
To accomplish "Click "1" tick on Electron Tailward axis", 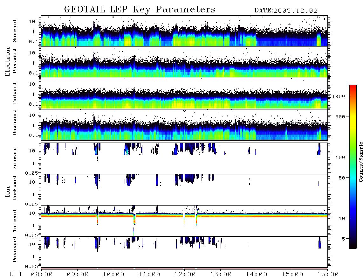I will pyautogui.click(x=34, y=94).
